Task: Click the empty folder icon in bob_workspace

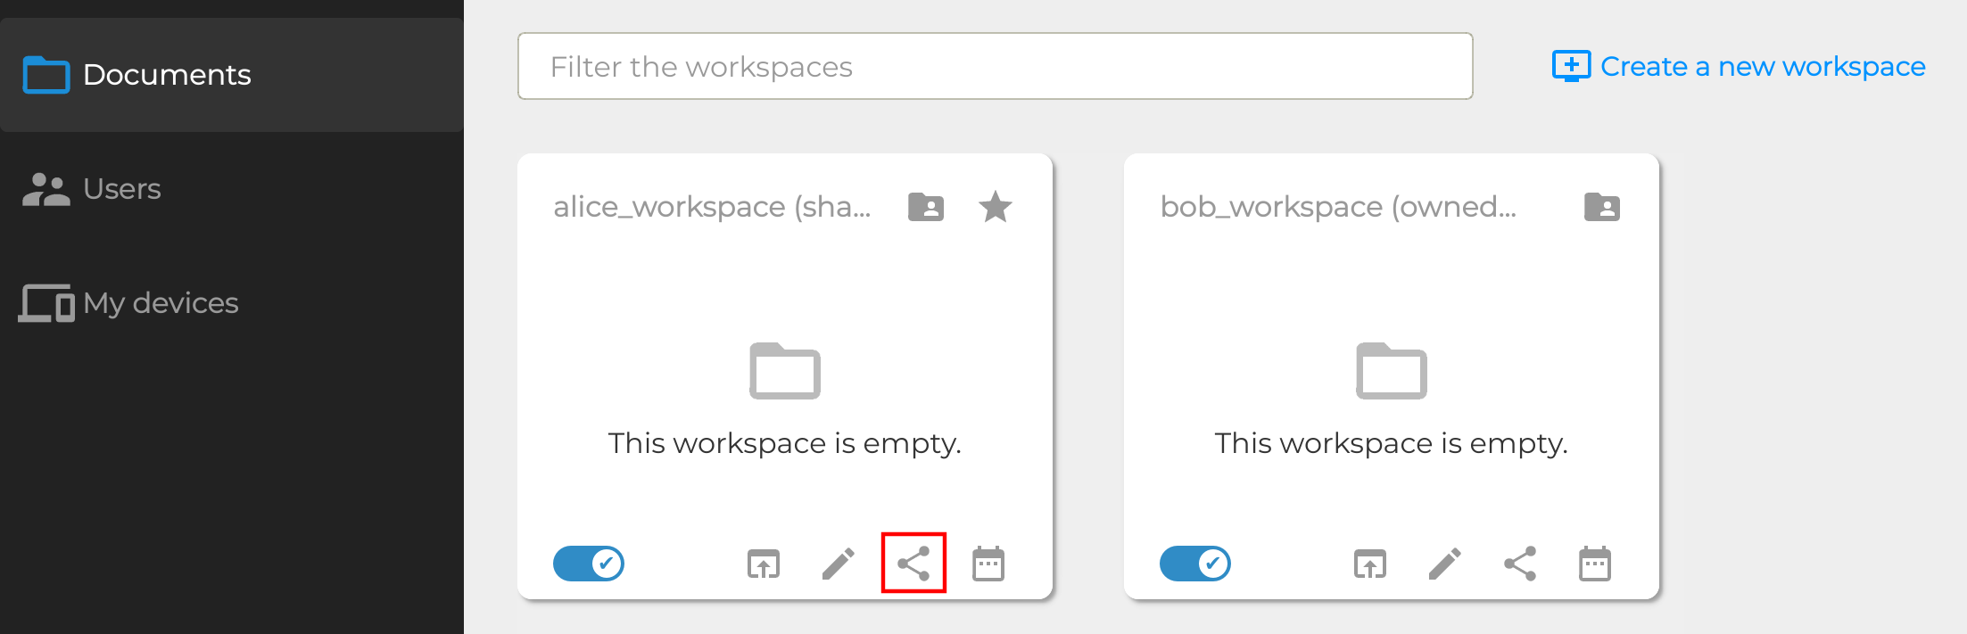Action: pos(1392,371)
